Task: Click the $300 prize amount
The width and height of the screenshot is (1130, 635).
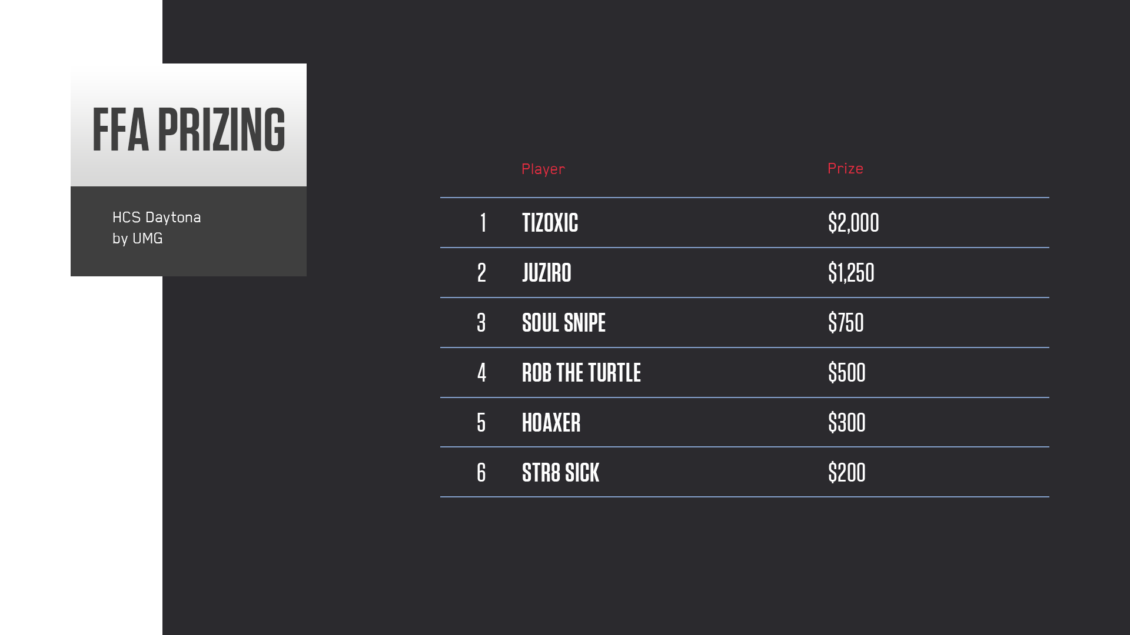Action: pyautogui.click(x=846, y=423)
